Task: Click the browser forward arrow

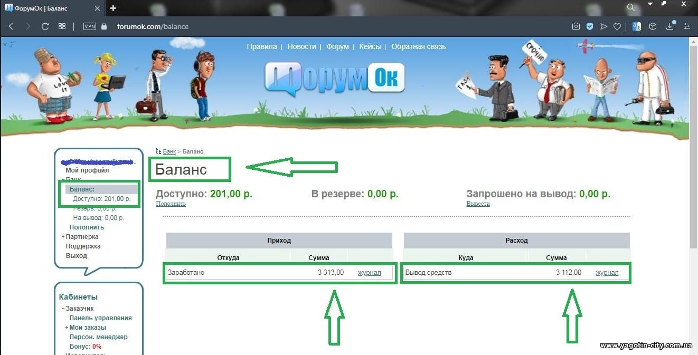Action: 28,26
